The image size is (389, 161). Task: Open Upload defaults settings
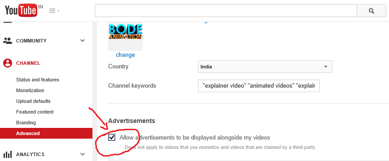(33, 101)
